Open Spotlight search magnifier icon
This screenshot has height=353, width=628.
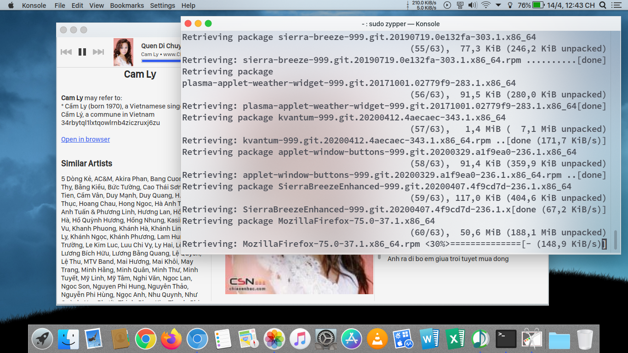(x=603, y=5)
